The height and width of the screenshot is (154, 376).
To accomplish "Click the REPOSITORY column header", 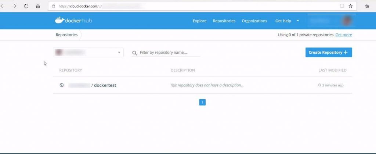I will [70, 70].
